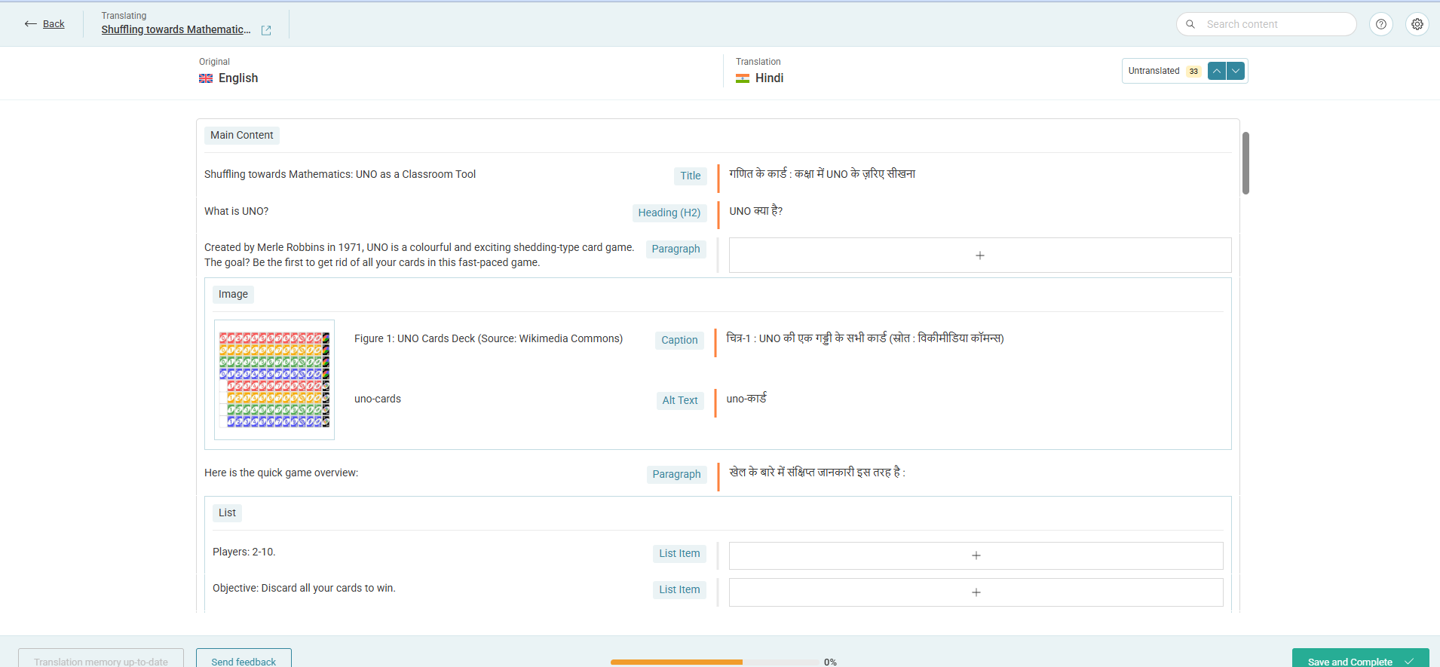
Task: Click the Alt Text type tag
Action: coord(680,400)
